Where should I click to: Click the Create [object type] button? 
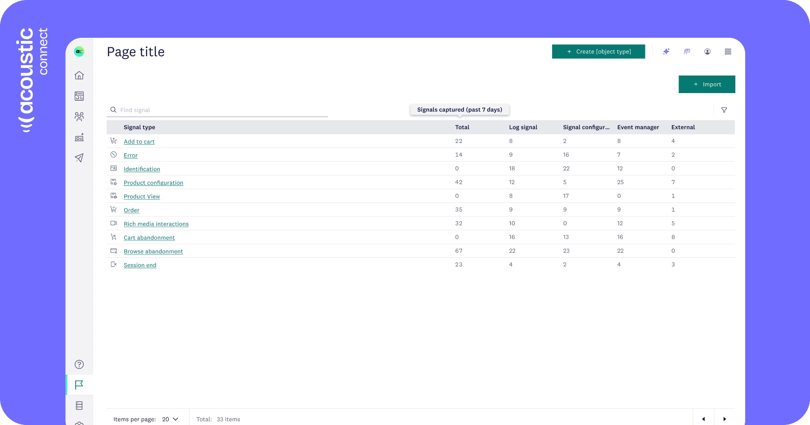pyautogui.click(x=598, y=51)
